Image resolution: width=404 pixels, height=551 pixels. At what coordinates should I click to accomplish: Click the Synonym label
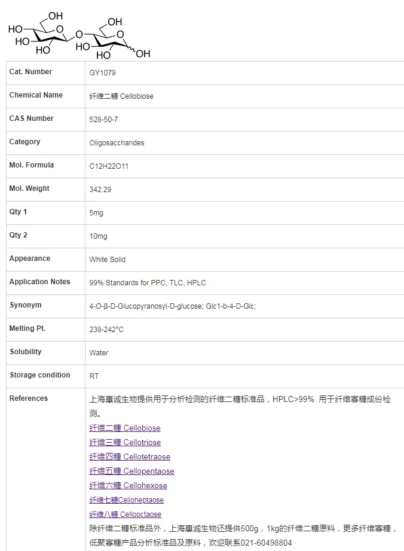coord(25,305)
